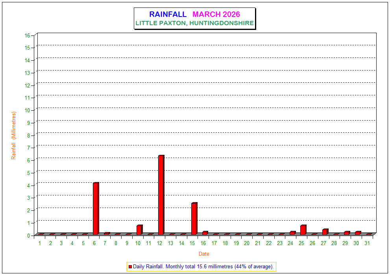Select the LITTLE PAXTON, HUNTINGDONSHIRE subtitle

[194, 23]
